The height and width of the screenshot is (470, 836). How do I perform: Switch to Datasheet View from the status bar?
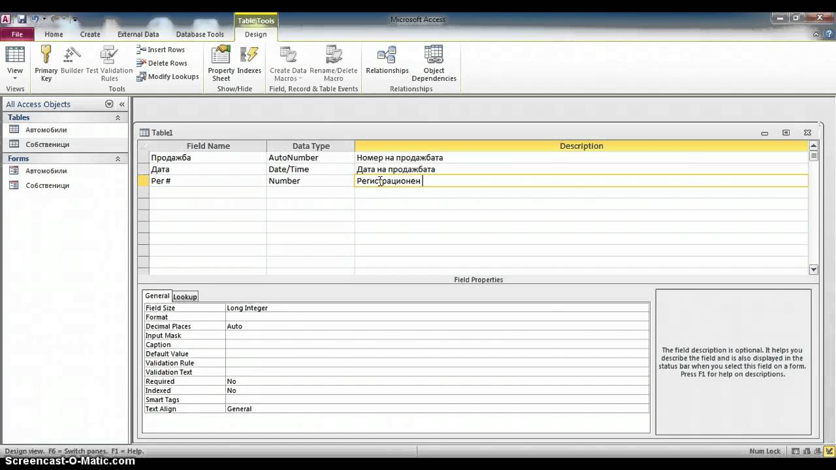tap(796, 451)
